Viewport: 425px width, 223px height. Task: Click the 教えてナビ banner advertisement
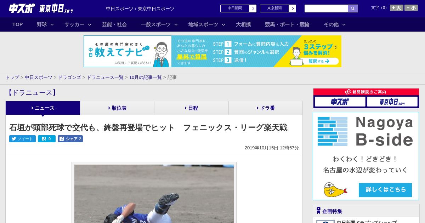(212, 51)
